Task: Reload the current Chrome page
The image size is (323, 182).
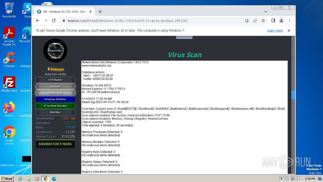Action: 54,21
